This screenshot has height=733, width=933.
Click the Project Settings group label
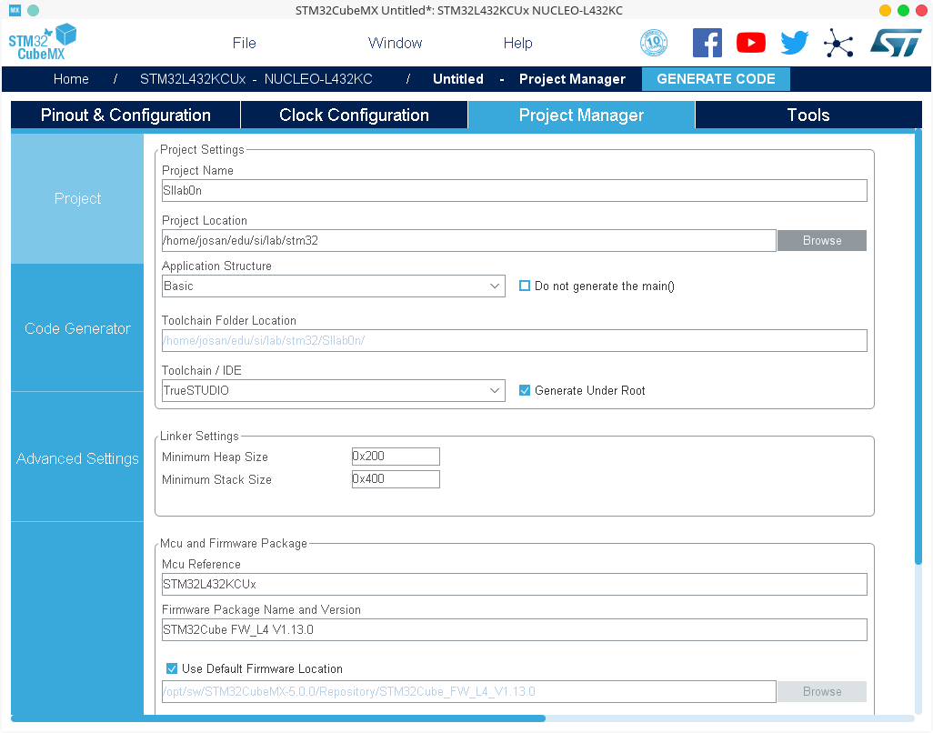pos(202,149)
